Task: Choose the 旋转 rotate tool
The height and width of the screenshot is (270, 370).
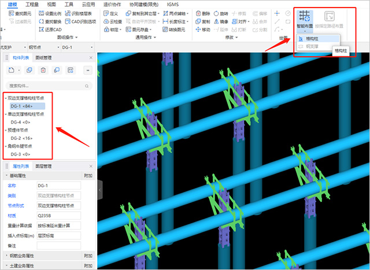Action: 221,13
